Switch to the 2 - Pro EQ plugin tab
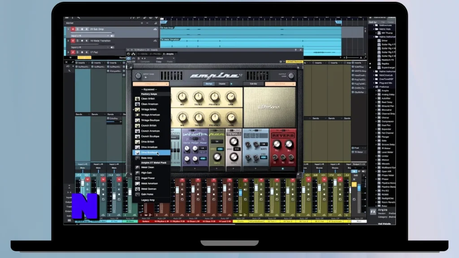This screenshot has height=258, width=459. click(155, 54)
